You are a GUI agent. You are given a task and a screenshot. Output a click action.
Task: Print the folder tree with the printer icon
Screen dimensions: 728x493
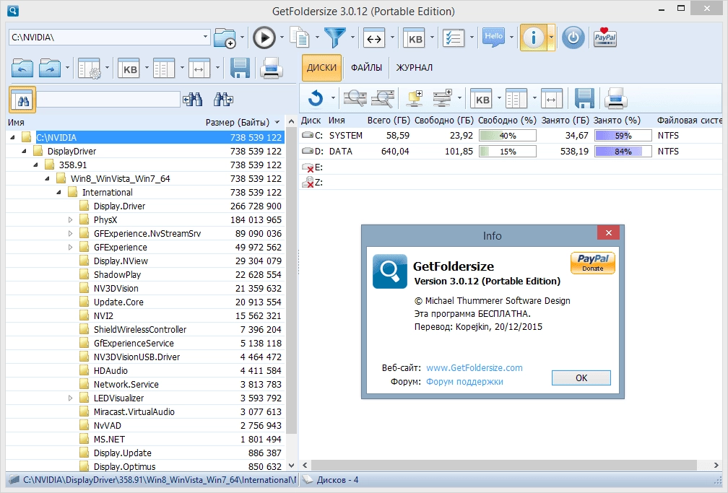point(272,69)
